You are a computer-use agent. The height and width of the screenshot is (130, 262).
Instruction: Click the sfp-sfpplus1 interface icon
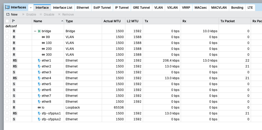click(x=39, y=113)
